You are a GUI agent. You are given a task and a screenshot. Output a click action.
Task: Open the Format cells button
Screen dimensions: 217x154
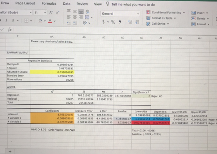(200, 24)
